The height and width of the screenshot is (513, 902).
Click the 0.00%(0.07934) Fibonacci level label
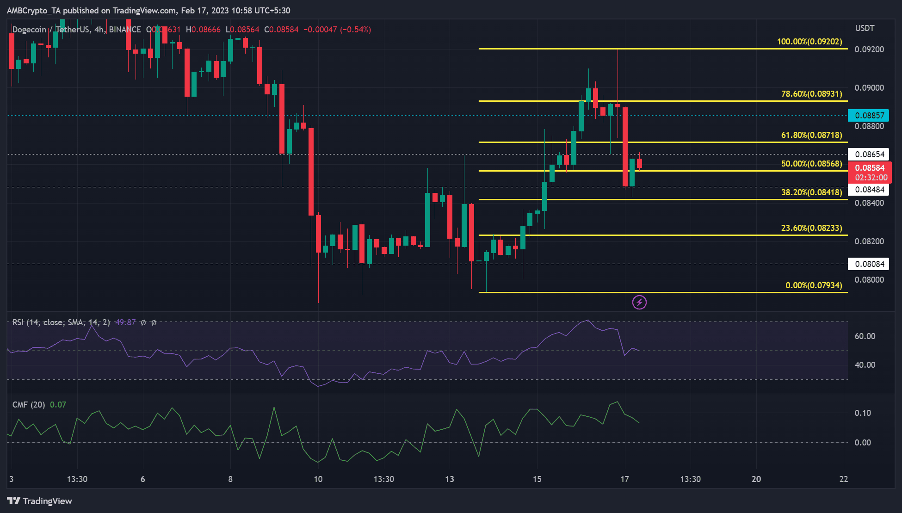click(814, 286)
